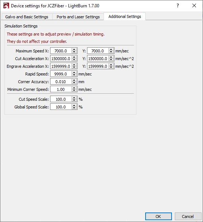The width and height of the screenshot is (203, 222).
Task: Increase Rapid Speed using up arrow
Action: (x=74, y=72)
